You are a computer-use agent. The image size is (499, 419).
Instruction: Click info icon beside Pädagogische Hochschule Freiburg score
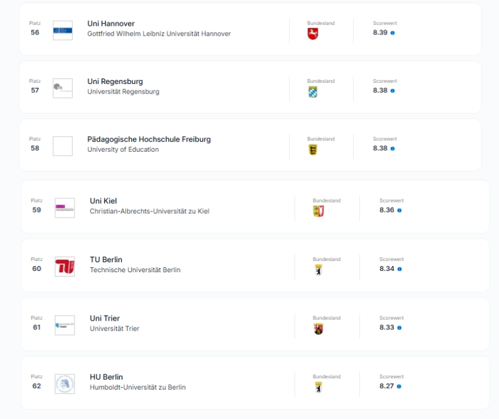point(392,149)
